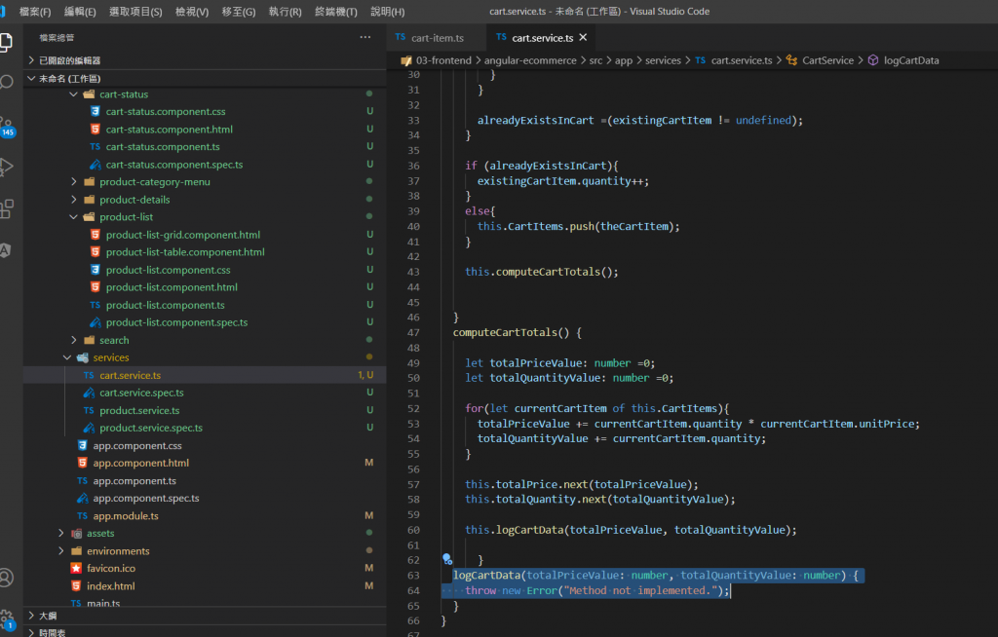Open the 終端機(T) menu
The width and height of the screenshot is (998, 637).
point(337,12)
